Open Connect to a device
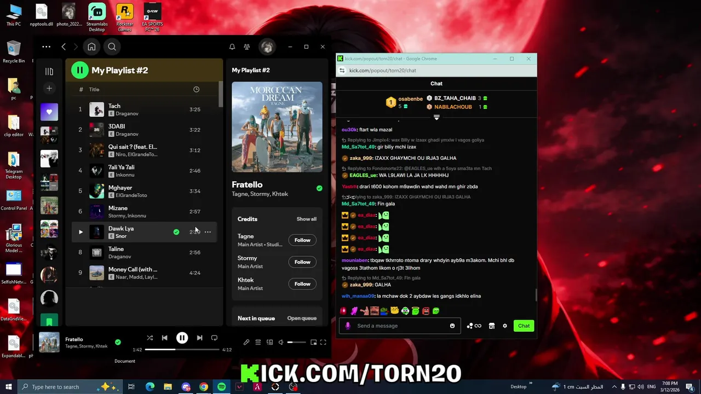Viewport: 701px width, 394px height. (269, 342)
